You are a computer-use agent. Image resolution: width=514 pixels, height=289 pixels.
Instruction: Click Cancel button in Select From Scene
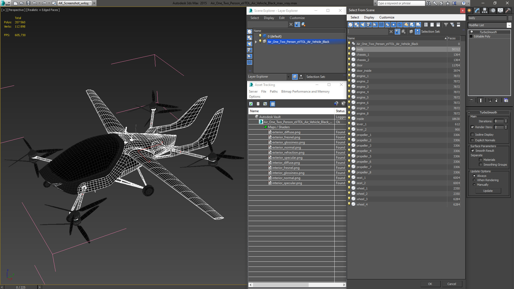click(x=452, y=284)
